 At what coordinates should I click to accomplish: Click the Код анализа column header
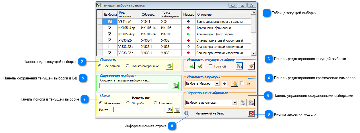click(x=129, y=14)
